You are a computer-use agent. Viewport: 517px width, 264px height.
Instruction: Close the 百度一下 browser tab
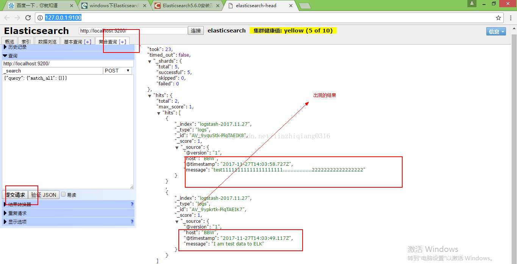pos(72,6)
